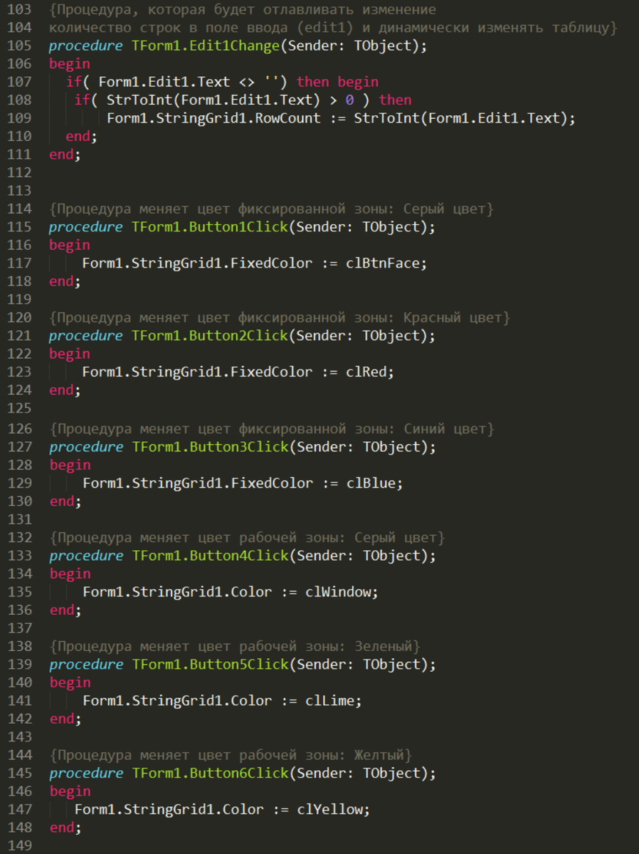Click 'TForm1.Button2Click' procedure name
This screenshot has width=639, height=854.
click(x=210, y=336)
